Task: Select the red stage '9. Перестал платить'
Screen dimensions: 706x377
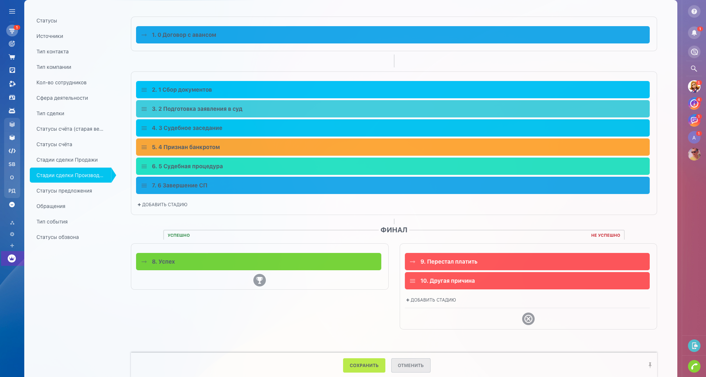Action: 527,262
